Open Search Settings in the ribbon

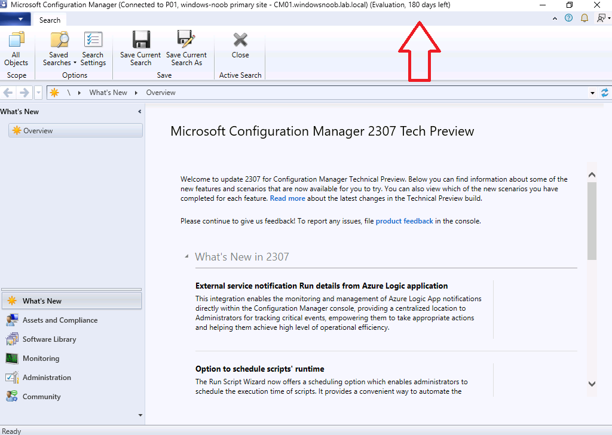(x=93, y=49)
